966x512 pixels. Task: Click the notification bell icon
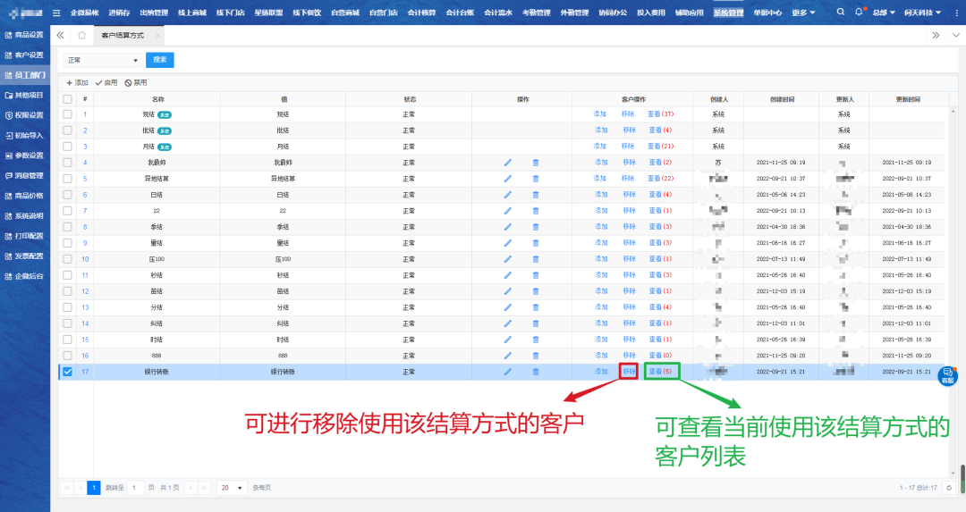point(859,13)
